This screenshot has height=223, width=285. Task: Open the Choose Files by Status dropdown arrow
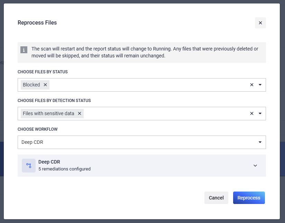pos(260,85)
